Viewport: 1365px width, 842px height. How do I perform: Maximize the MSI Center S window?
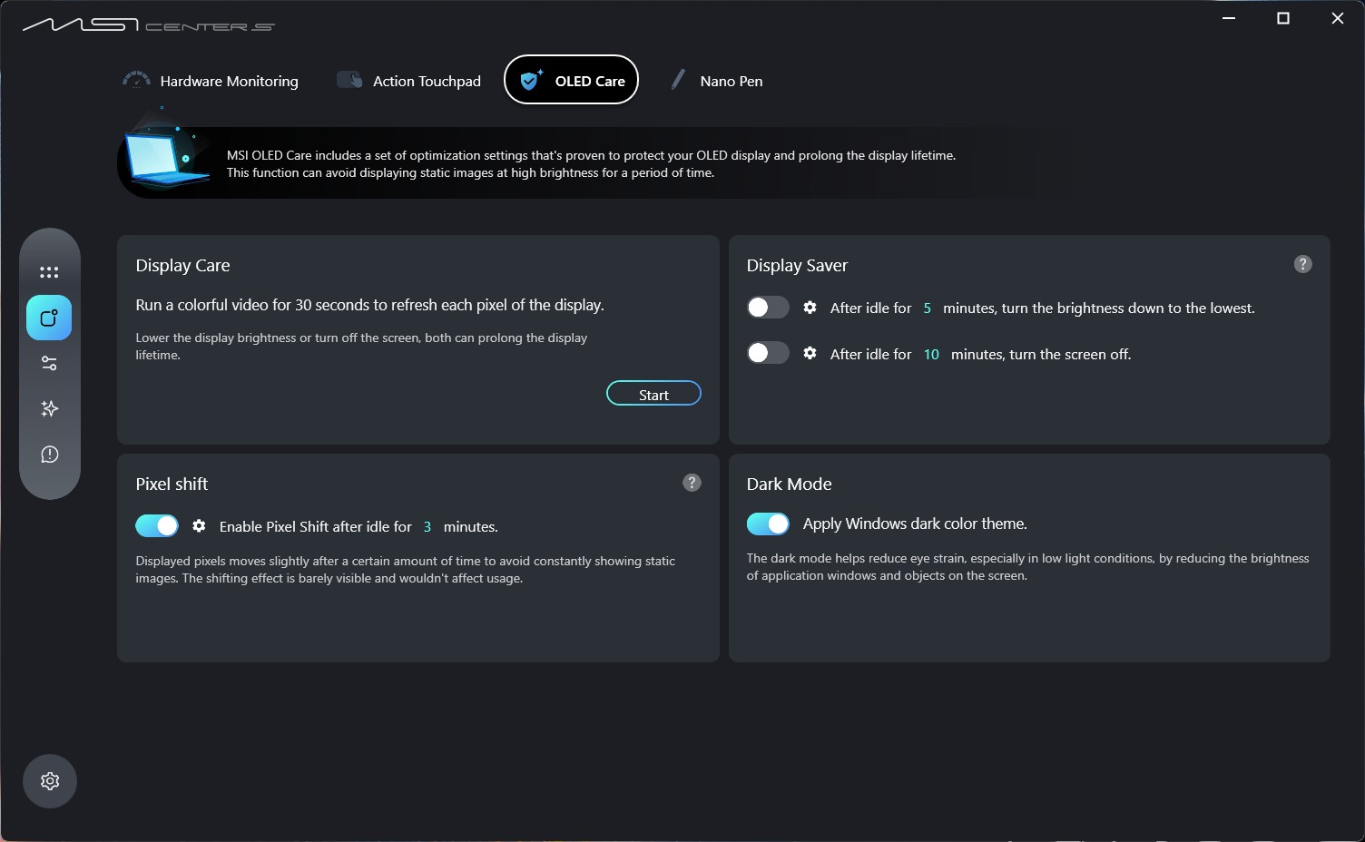point(1283,18)
